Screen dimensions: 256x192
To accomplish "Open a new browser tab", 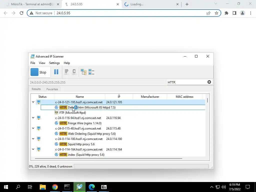I will (x=187, y=4).
